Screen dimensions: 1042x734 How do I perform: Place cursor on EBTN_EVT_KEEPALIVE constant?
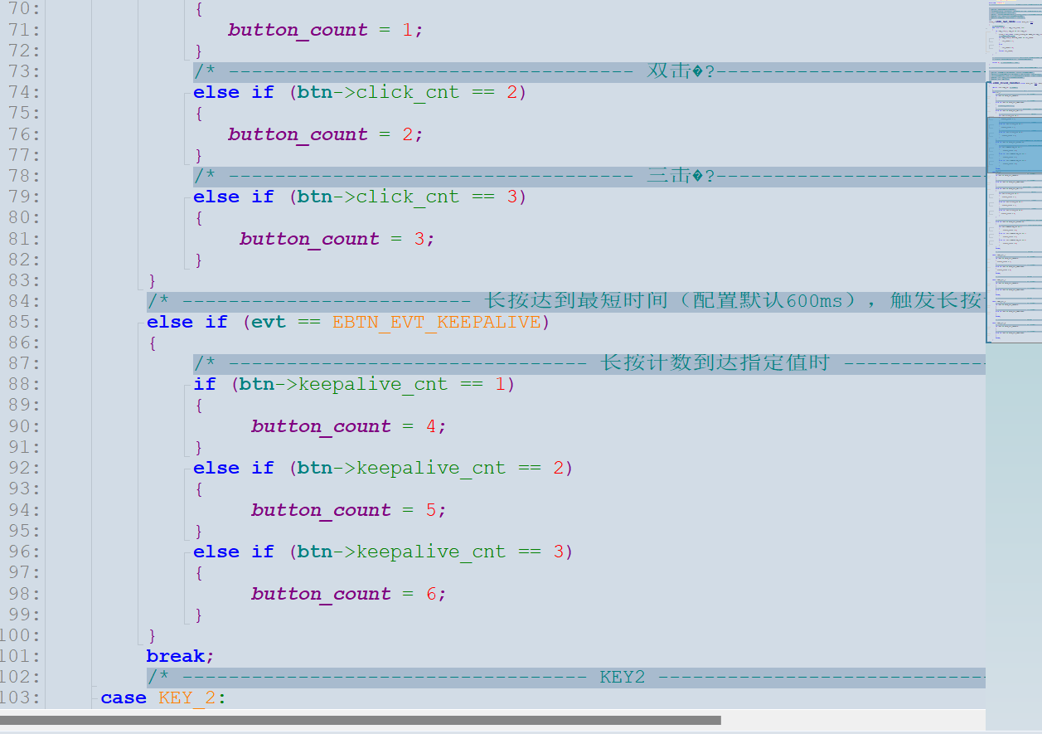coord(437,322)
